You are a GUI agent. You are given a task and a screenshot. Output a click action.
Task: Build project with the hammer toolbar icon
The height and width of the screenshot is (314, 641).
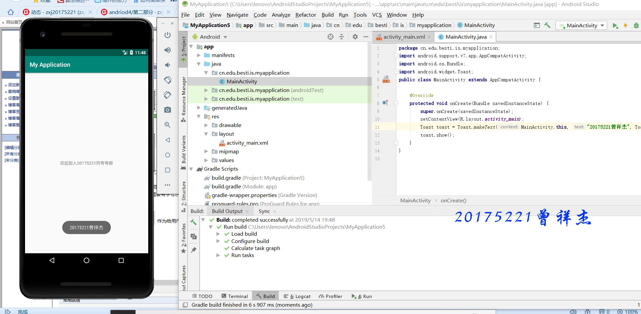click(547, 25)
